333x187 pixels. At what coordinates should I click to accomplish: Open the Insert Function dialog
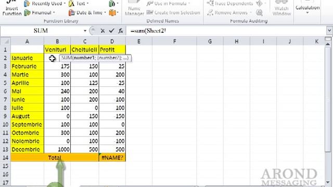click(11, 8)
